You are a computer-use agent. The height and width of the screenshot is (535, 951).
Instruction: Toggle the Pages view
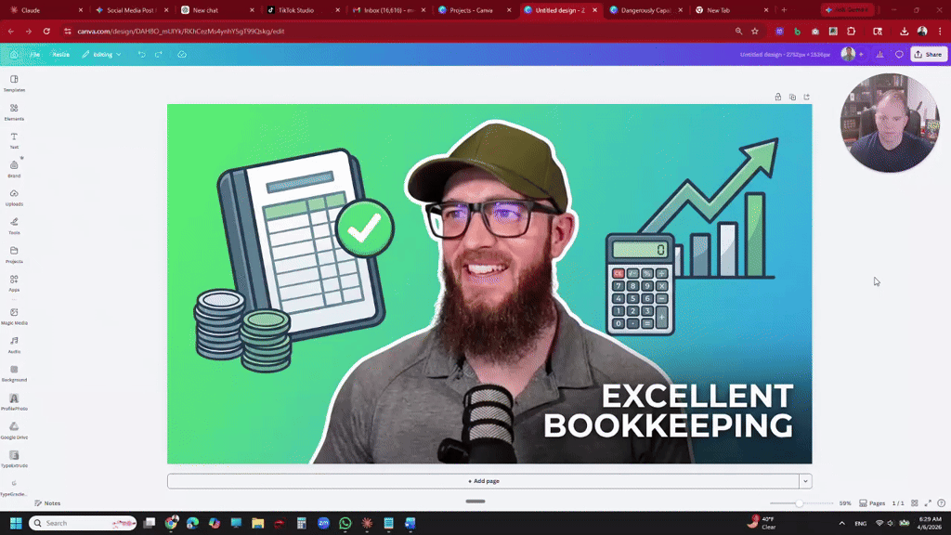tap(872, 502)
